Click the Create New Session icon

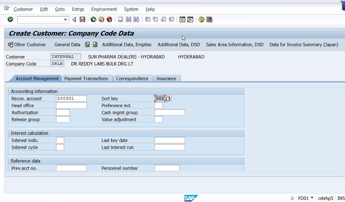coord(182,20)
